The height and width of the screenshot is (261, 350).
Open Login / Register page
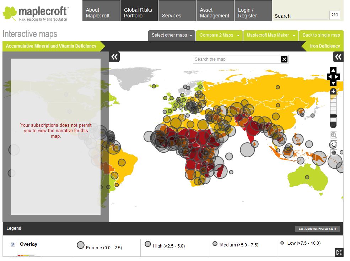253,11
